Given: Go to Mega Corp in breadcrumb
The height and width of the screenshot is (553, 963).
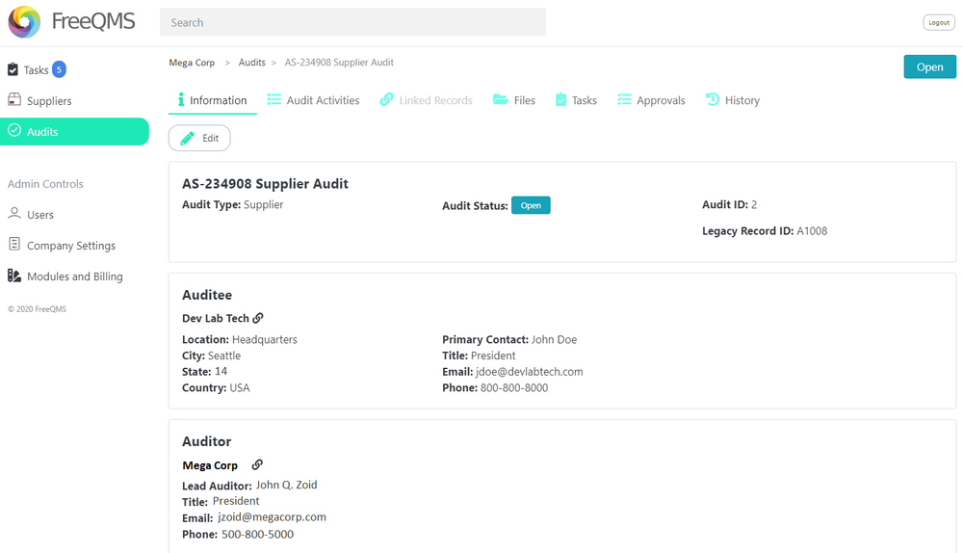Looking at the screenshot, I should (x=192, y=63).
